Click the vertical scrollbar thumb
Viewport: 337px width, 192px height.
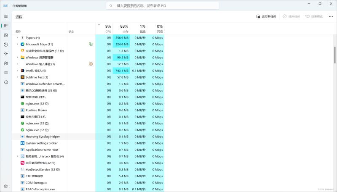coord(335,55)
